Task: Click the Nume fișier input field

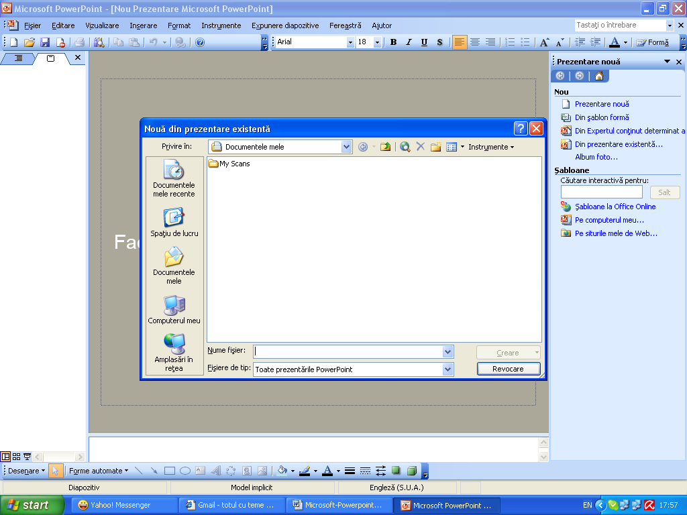Action: point(348,351)
